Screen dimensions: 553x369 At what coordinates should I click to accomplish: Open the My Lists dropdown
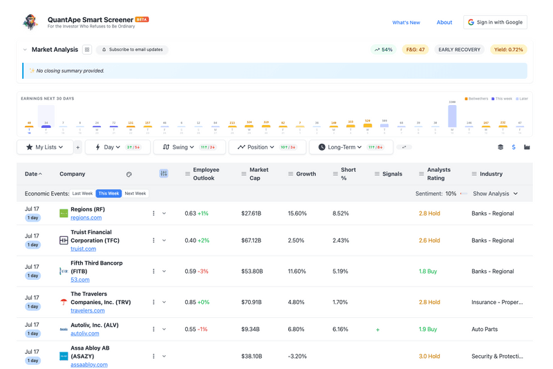point(45,147)
